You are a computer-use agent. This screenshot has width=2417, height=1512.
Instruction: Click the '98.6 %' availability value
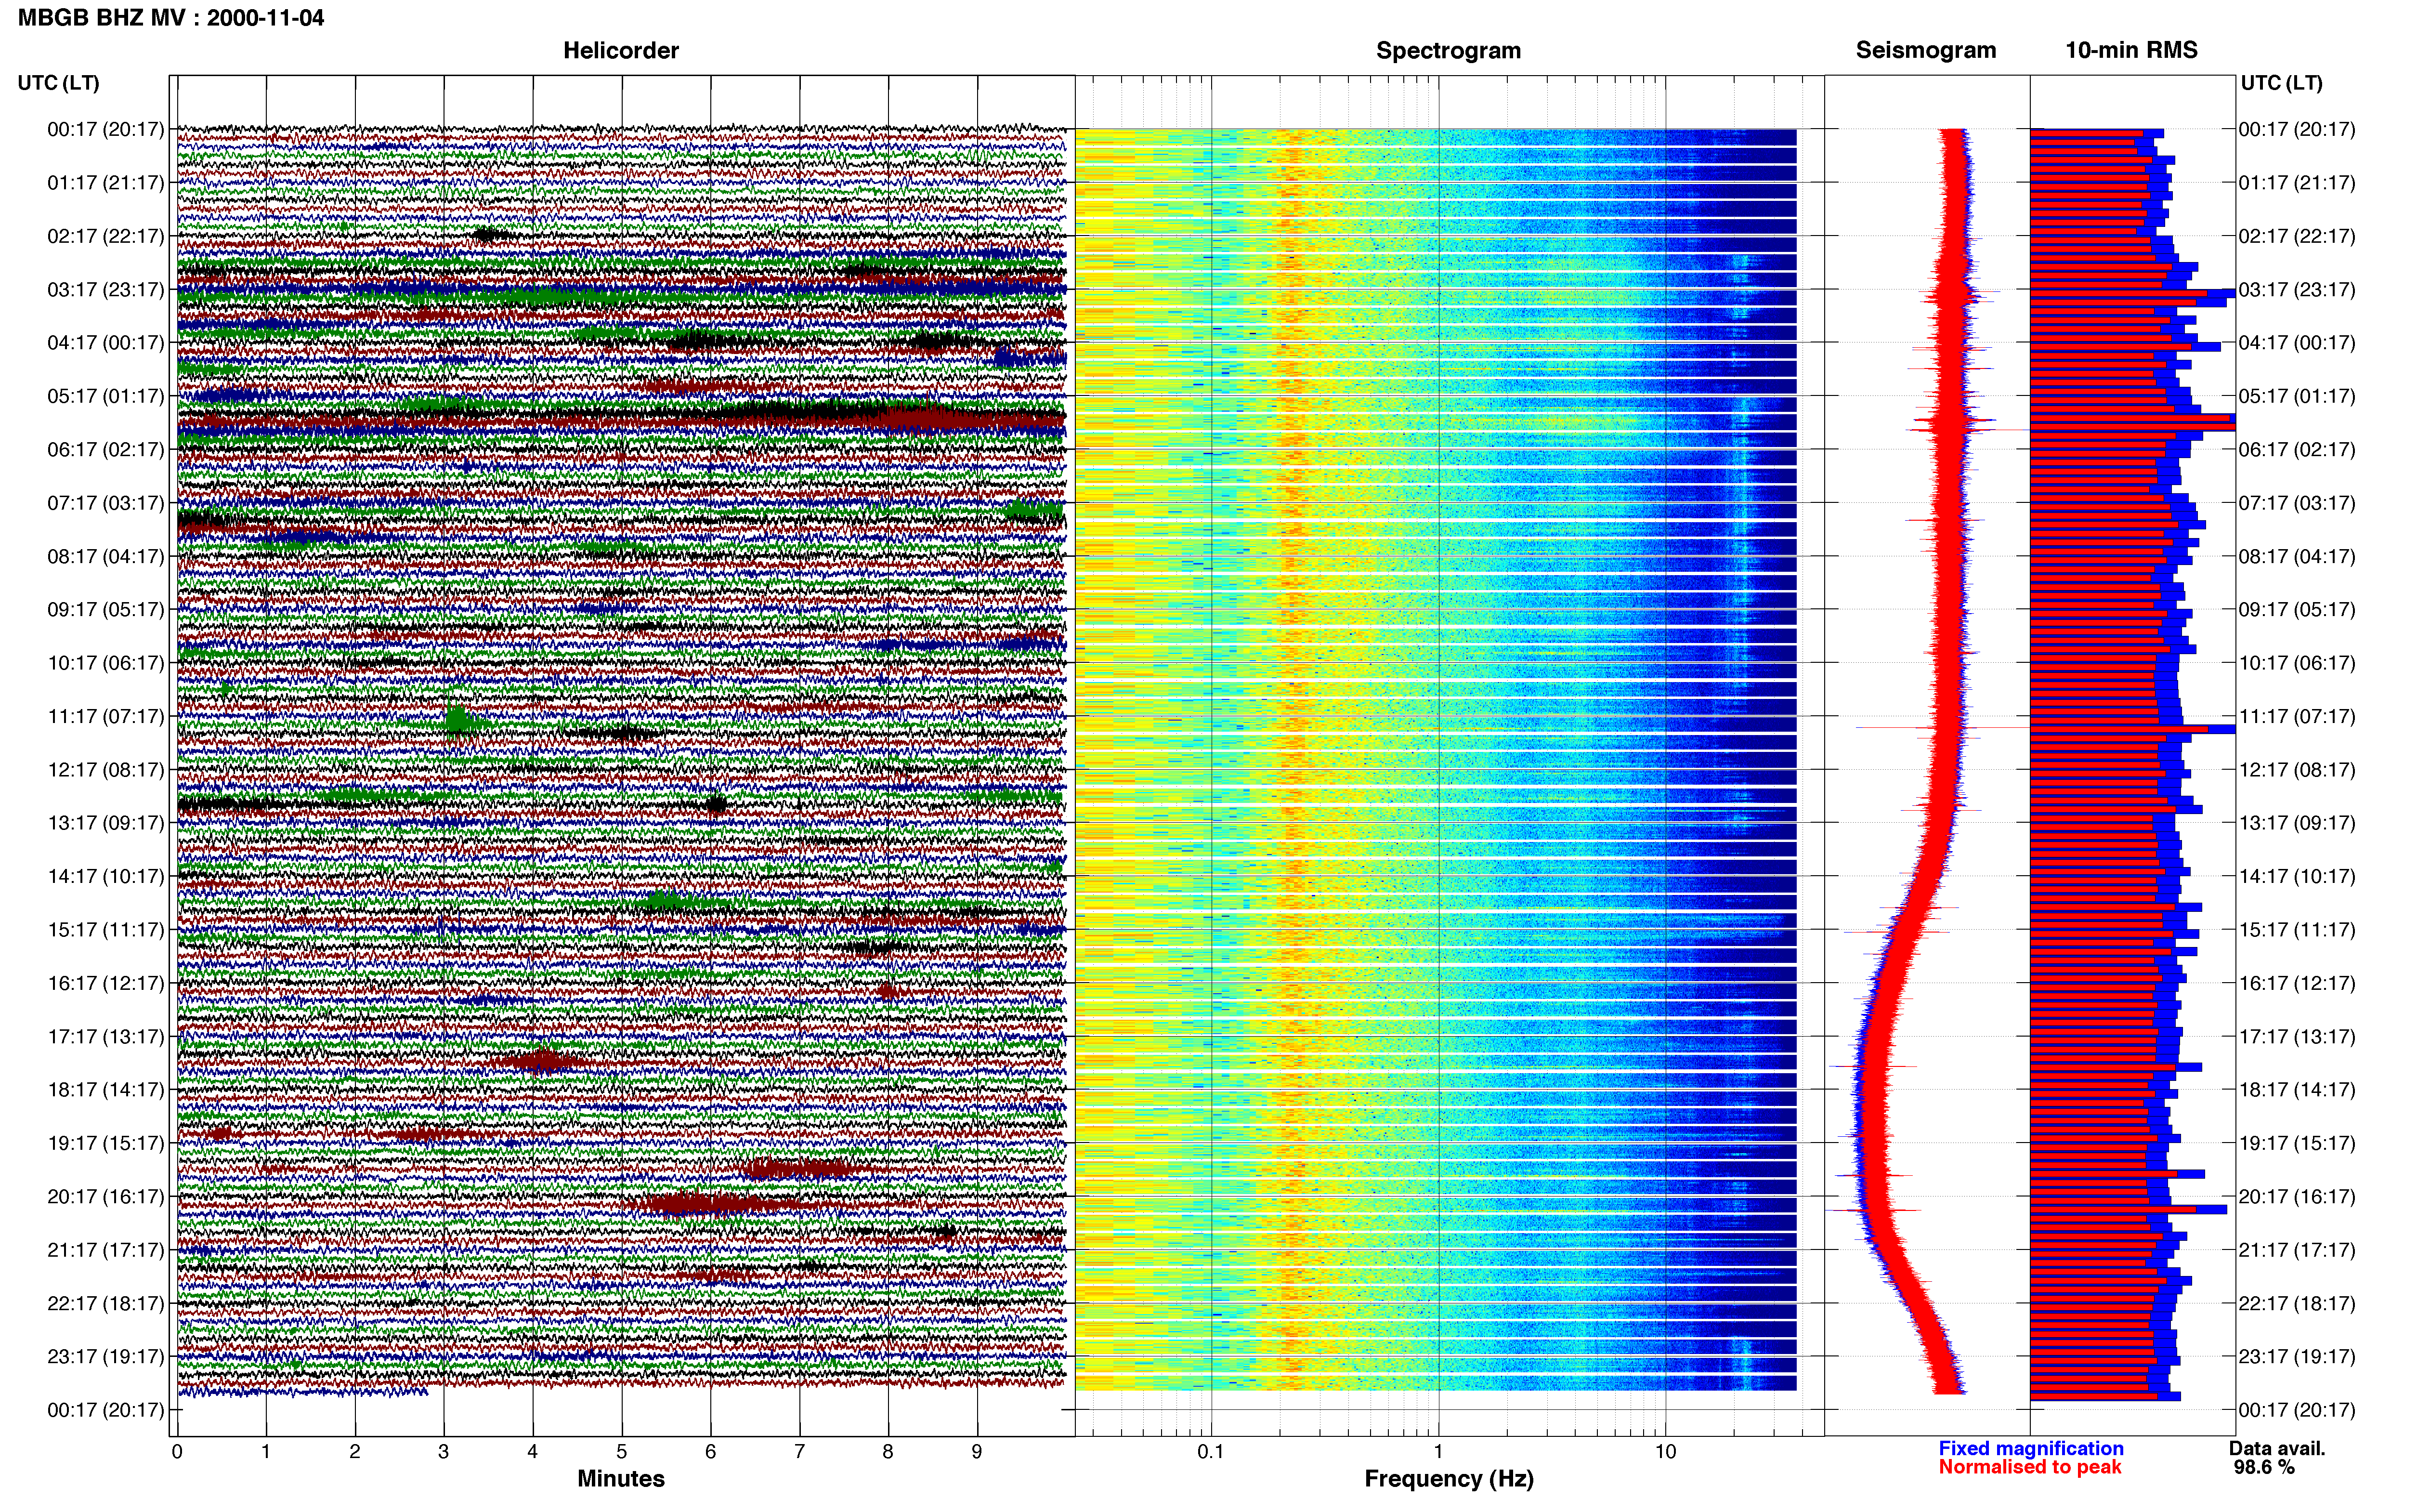(2264, 1467)
